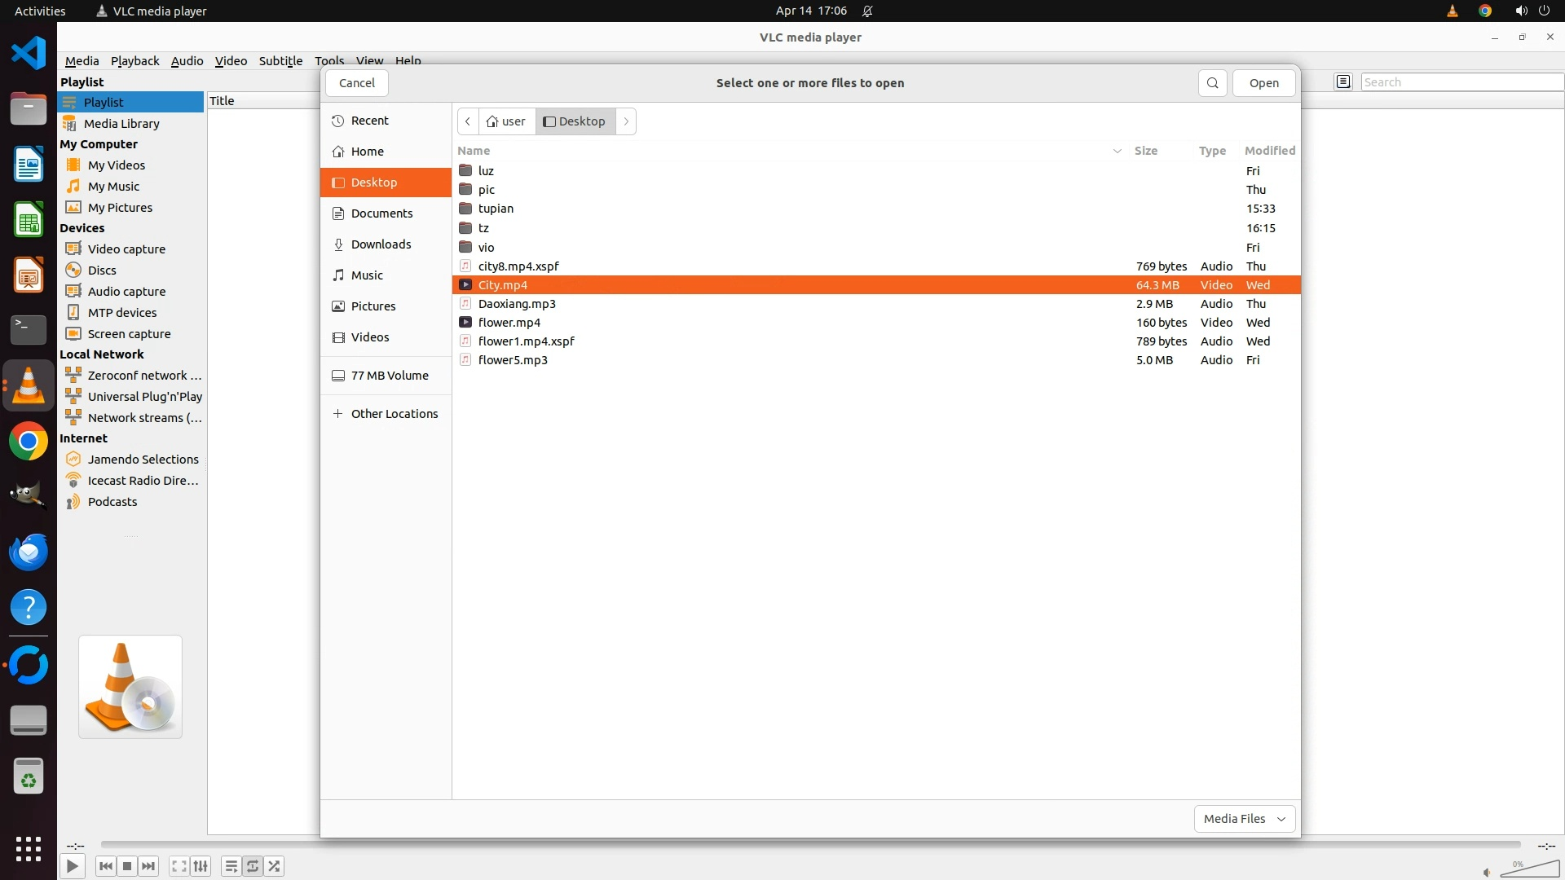Toggle loop repeat mode
Screen dimensions: 1565x880
[253, 866]
